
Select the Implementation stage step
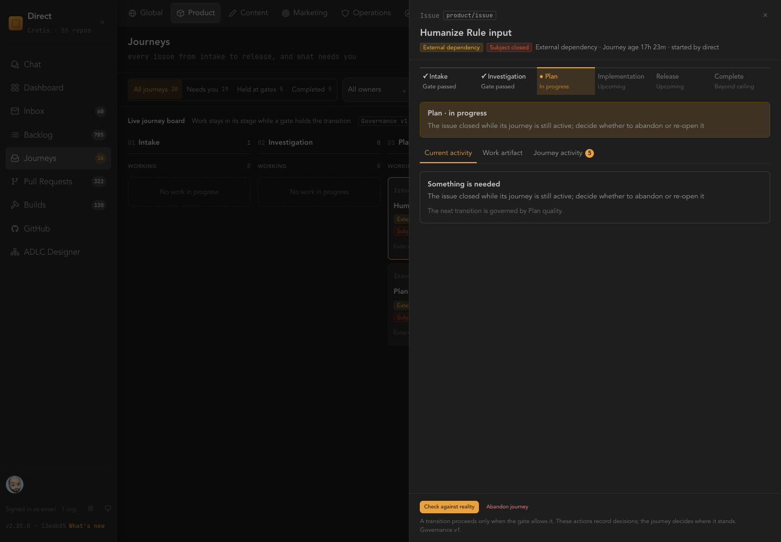click(x=624, y=81)
